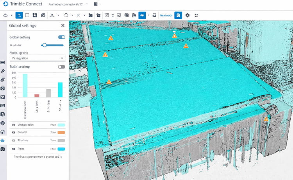
Task: Expand the measure tool dropdown arrow
Action: pyautogui.click(x=58, y=15)
